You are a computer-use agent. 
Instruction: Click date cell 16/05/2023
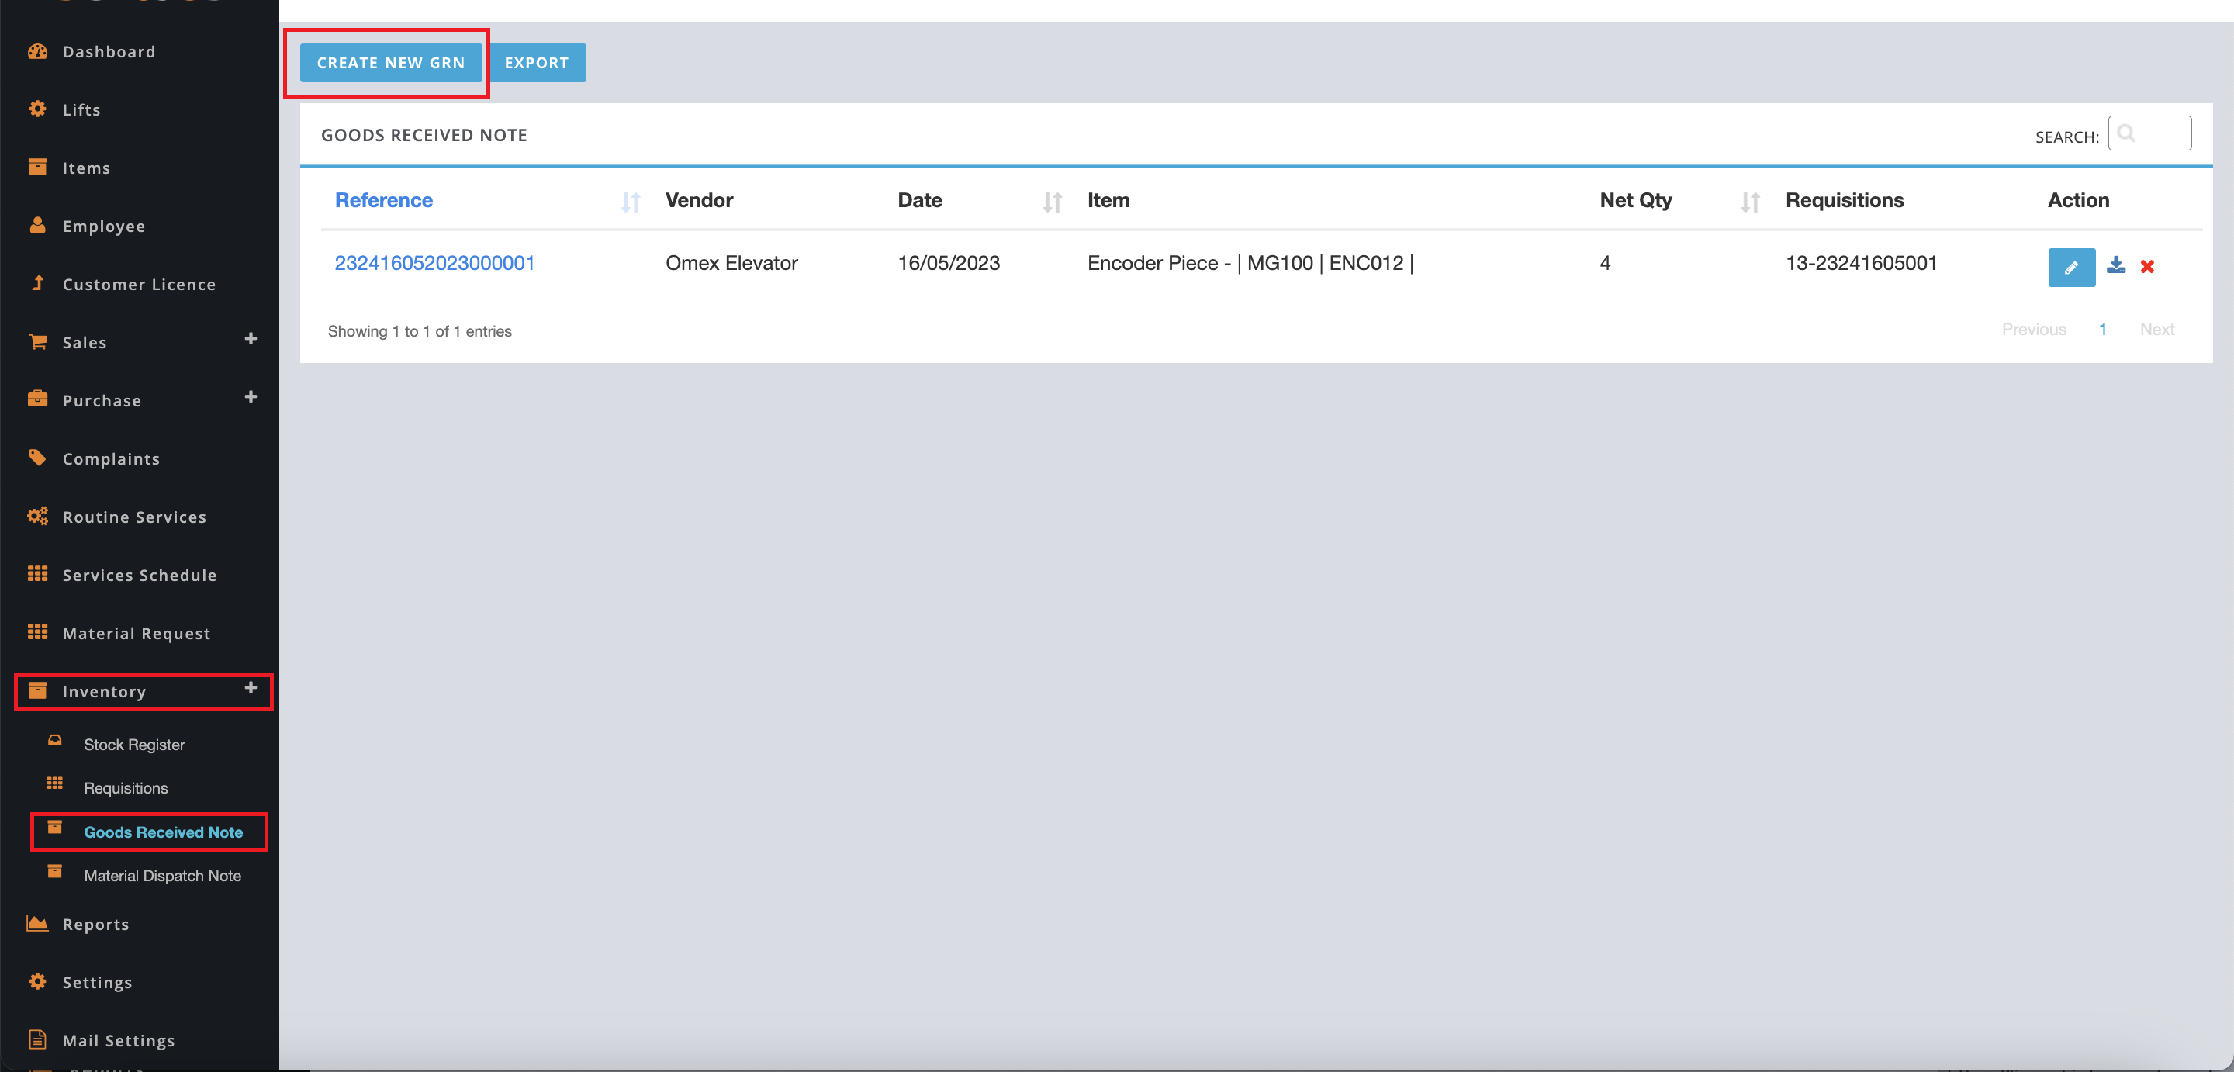[949, 263]
